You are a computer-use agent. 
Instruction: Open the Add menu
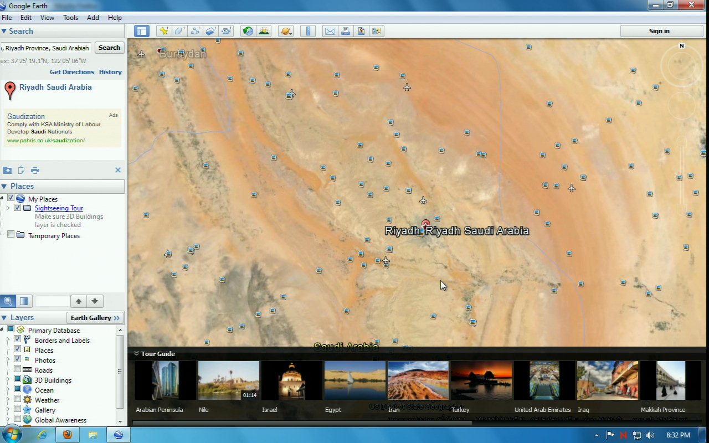93,18
